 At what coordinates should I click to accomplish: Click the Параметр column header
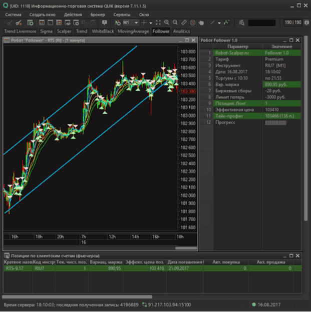238,47
